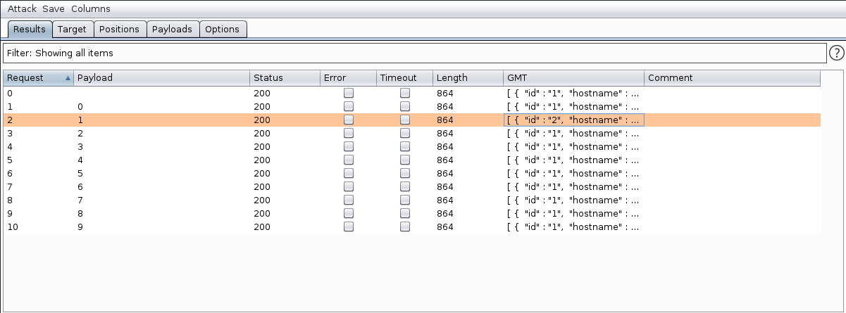The image size is (846, 313).
Task: Toggle Error checkbox for request 0
Action: (349, 93)
